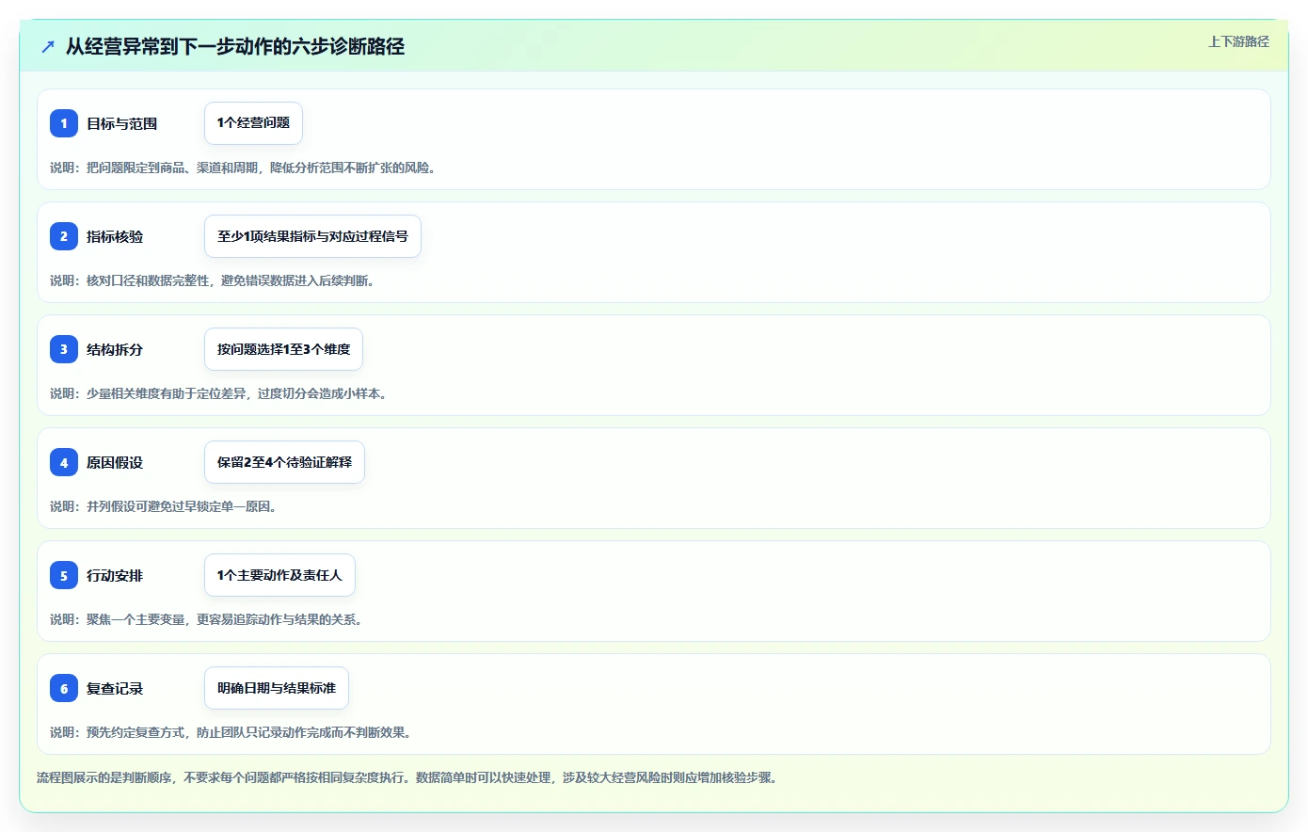The height and width of the screenshot is (832, 1308).
Task: Select the 至少1项结果指标与对应过程信号 chip
Action: (x=312, y=236)
